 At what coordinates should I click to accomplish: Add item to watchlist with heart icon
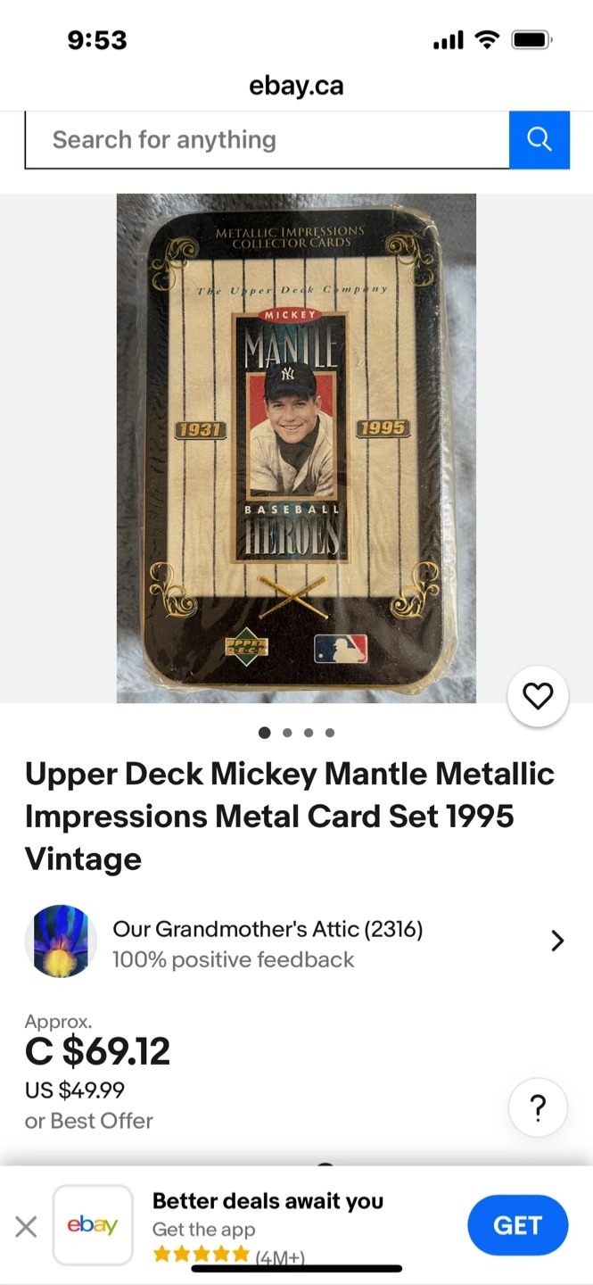pos(538,696)
